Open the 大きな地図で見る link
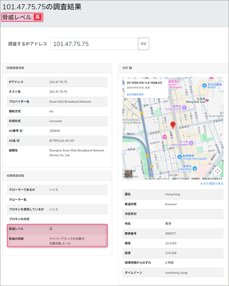 coord(212,184)
